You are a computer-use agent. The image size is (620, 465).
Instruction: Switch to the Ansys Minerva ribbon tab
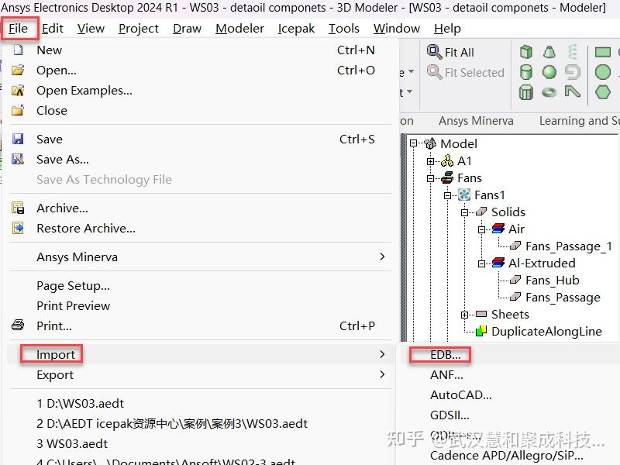[476, 121]
